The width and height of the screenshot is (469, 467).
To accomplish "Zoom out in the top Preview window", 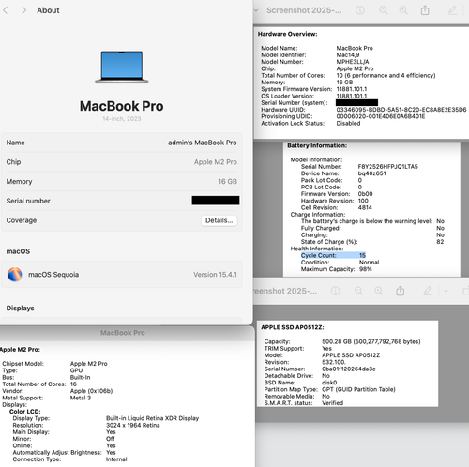I will click(x=384, y=10).
